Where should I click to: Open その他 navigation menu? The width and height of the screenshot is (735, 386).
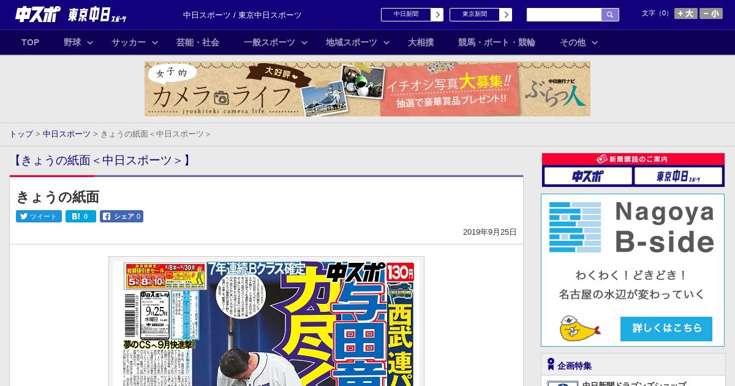pyautogui.click(x=573, y=42)
